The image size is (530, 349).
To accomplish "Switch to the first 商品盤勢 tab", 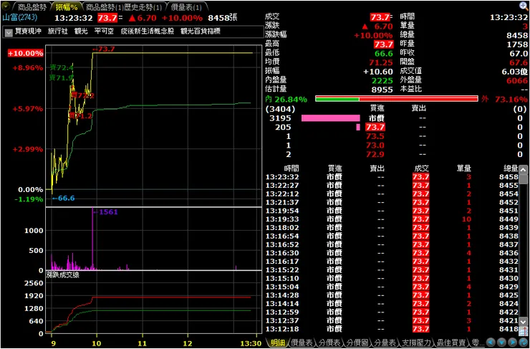I will coord(31,7).
